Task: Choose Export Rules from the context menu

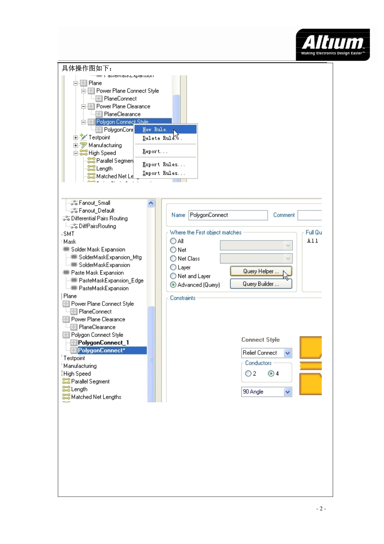Action: click(x=165, y=165)
